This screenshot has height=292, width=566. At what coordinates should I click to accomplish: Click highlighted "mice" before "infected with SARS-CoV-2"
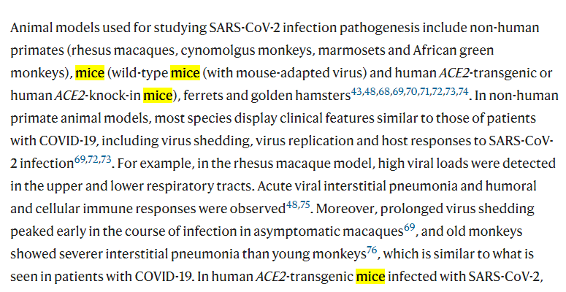pyautogui.click(x=370, y=277)
